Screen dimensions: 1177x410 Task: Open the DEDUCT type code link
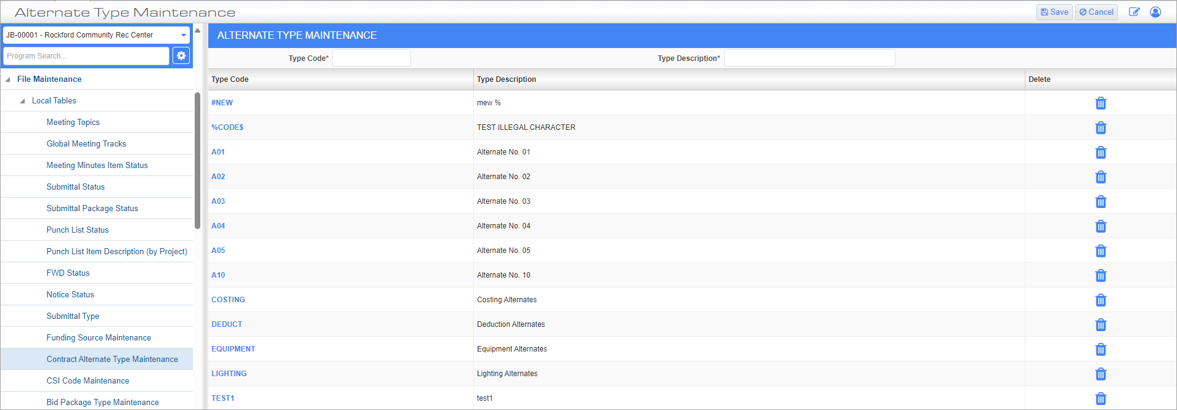227,324
